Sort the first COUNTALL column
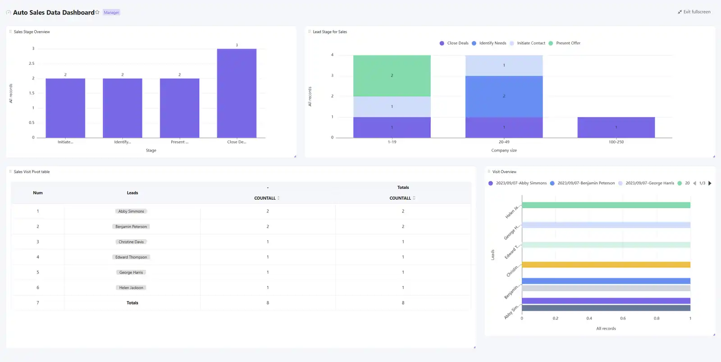The image size is (721, 362). tap(278, 198)
